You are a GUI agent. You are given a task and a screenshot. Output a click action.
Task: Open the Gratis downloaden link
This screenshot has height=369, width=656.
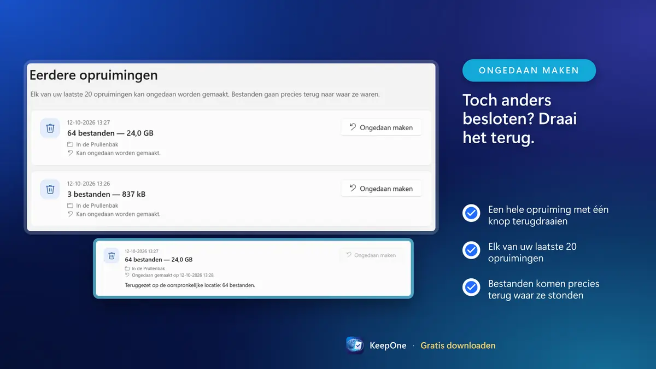click(x=458, y=345)
